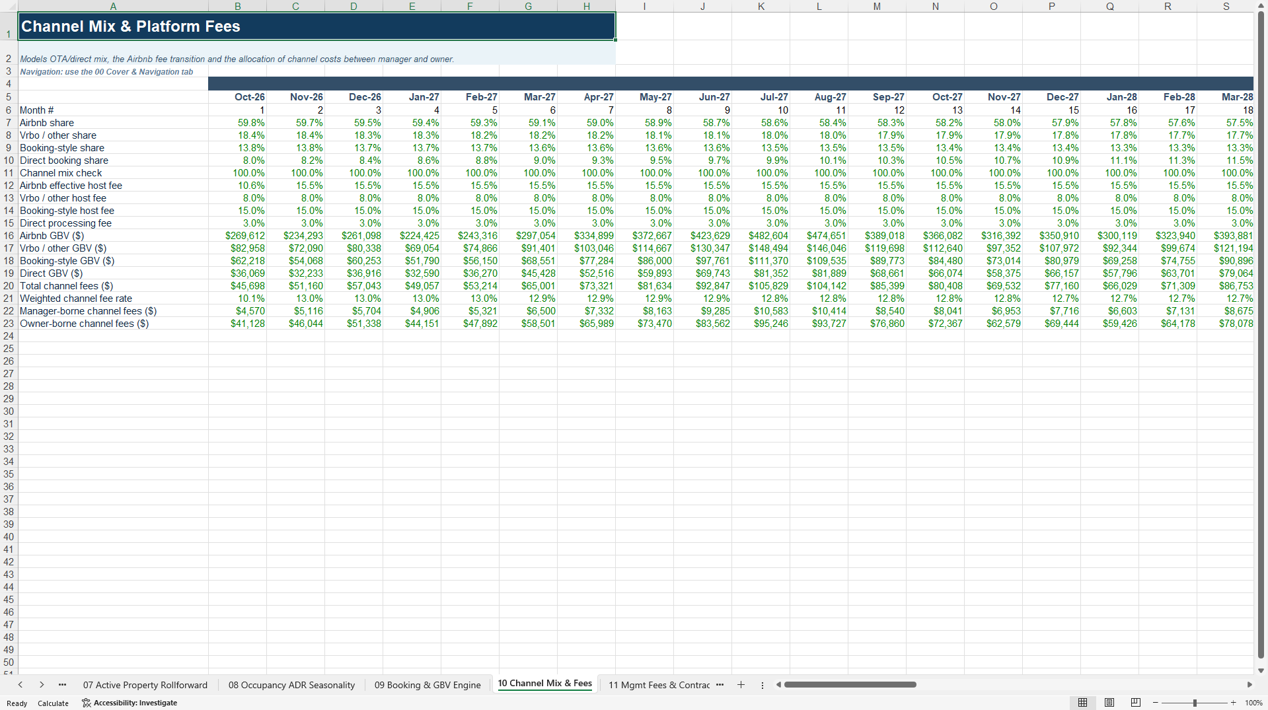The width and height of the screenshot is (1268, 710).
Task: Select Airbnb GBV value $482,604
Action: pos(761,236)
